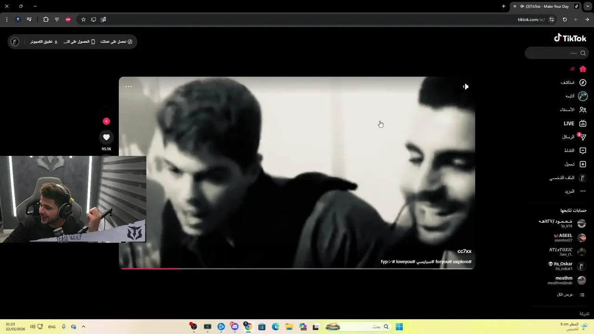
Task: Switch the ENG input language
Action: [52, 327]
